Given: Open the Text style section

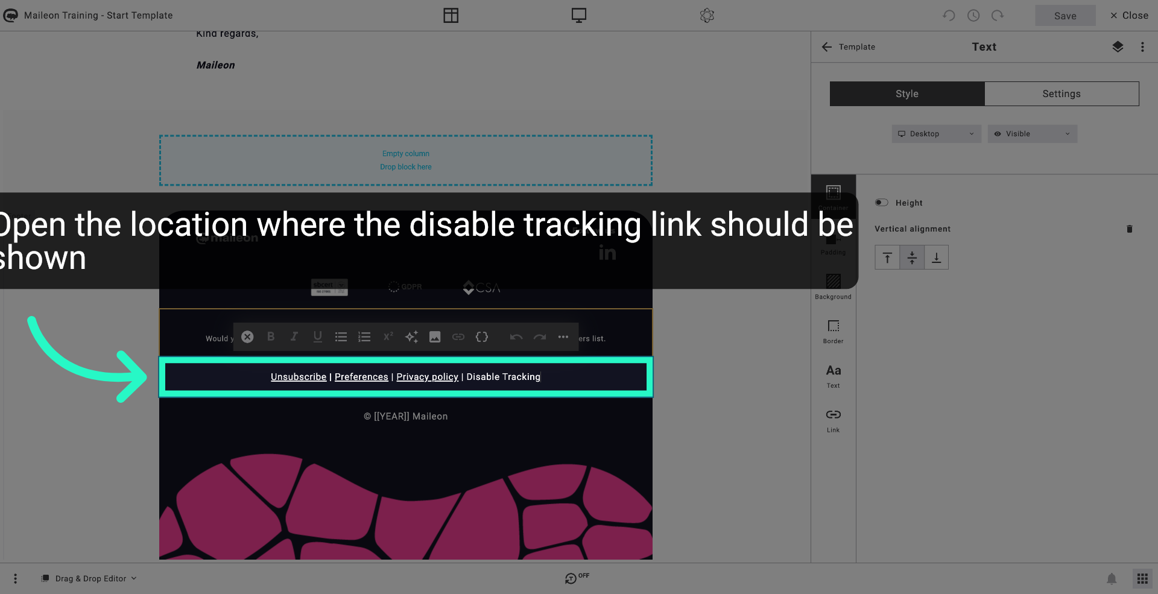Looking at the screenshot, I should [834, 376].
